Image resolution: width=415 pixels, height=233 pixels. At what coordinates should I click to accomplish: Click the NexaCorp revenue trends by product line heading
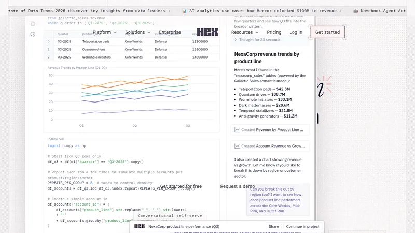coord(267,57)
